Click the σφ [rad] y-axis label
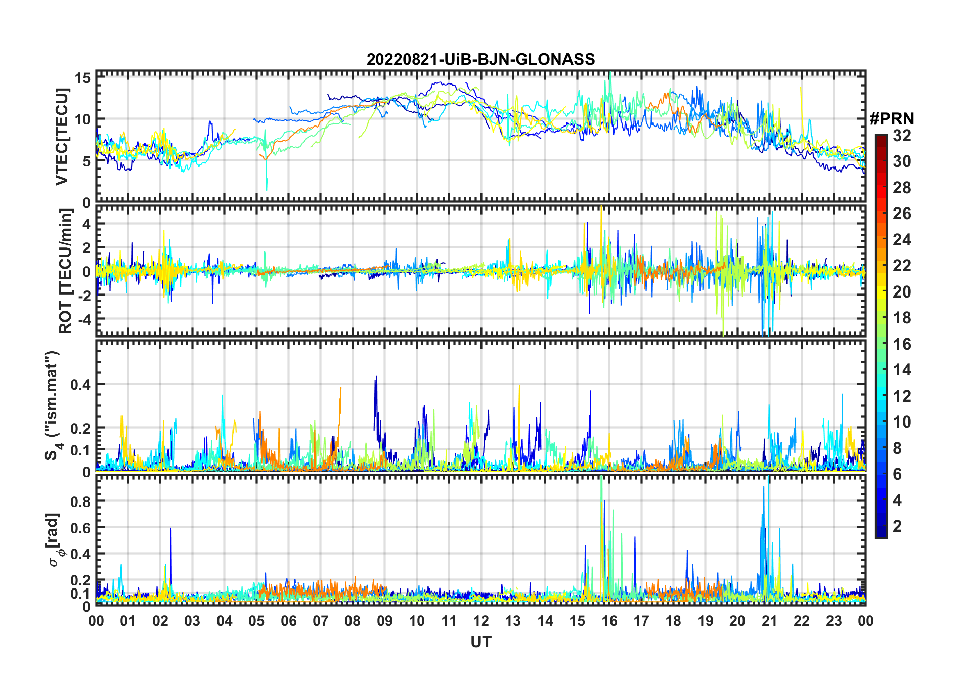 click(x=54, y=539)
